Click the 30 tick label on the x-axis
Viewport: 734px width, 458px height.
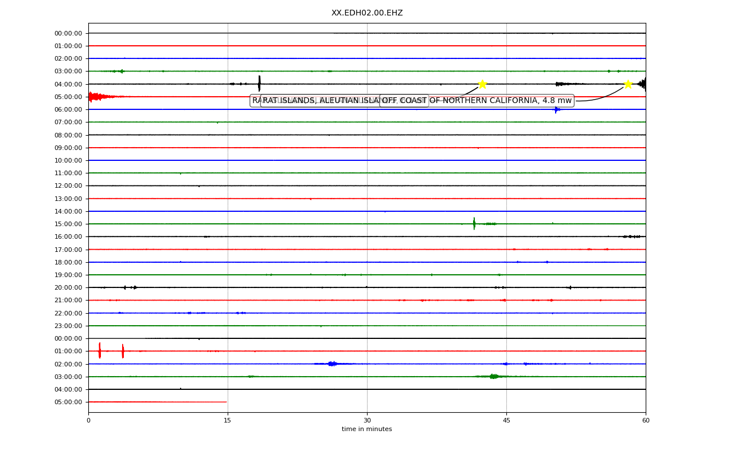[x=367, y=421]
